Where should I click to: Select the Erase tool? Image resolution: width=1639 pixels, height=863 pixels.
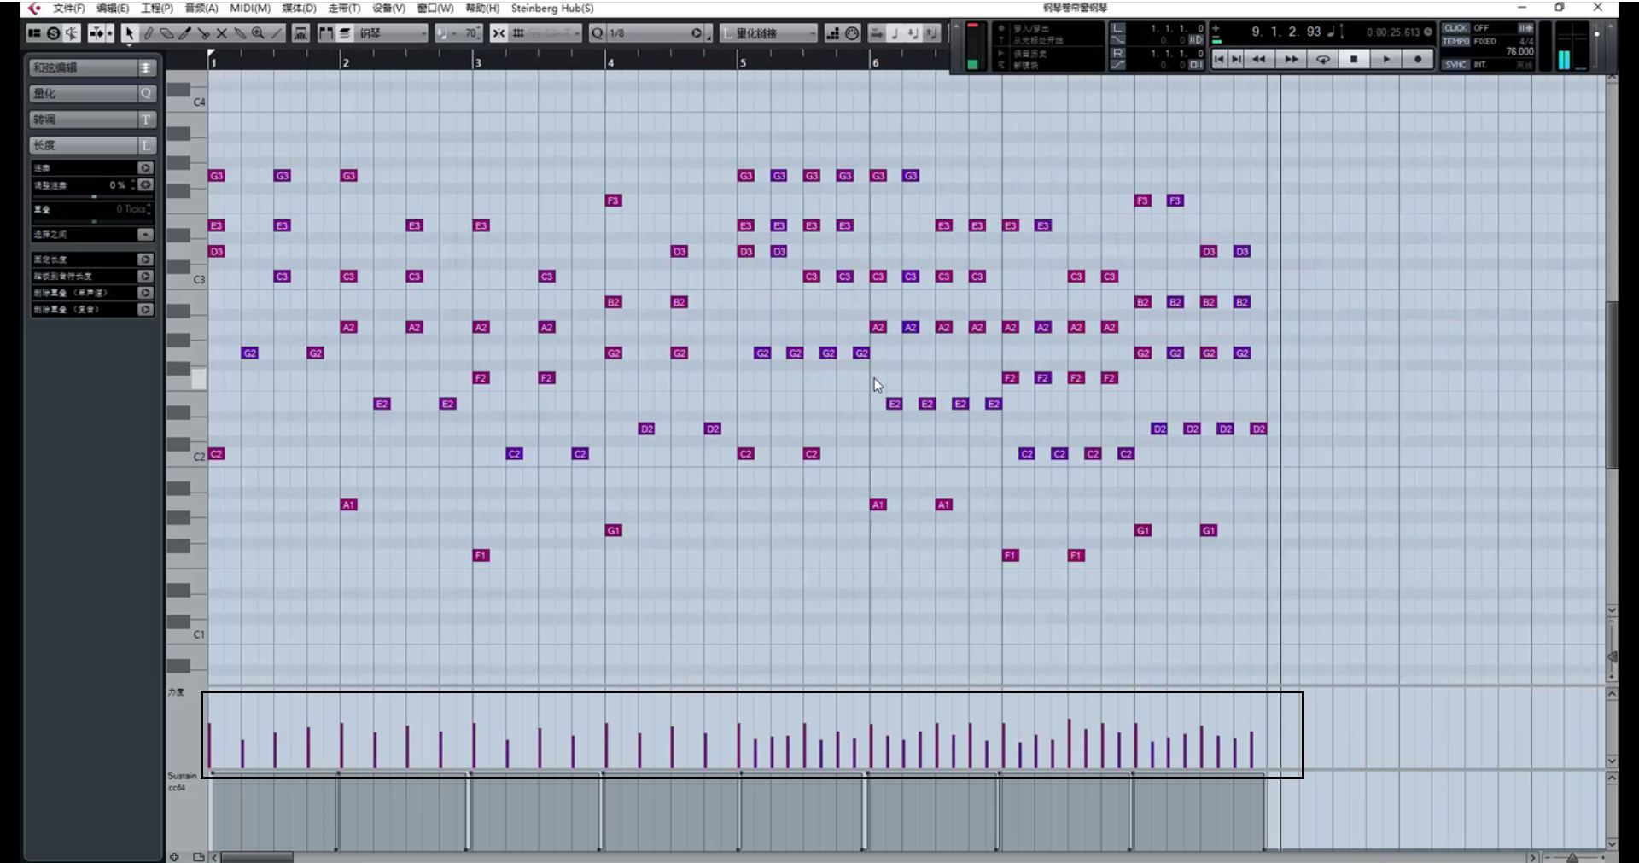pyautogui.click(x=166, y=33)
